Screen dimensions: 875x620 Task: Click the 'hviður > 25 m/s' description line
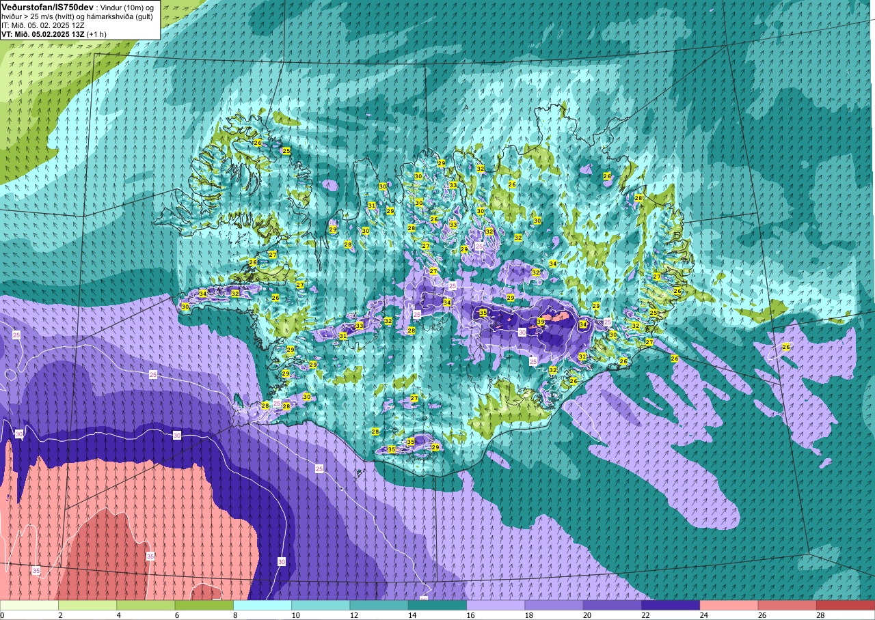(77, 16)
